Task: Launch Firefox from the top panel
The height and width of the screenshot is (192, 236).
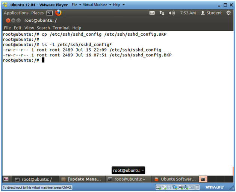Action: coord(58,13)
